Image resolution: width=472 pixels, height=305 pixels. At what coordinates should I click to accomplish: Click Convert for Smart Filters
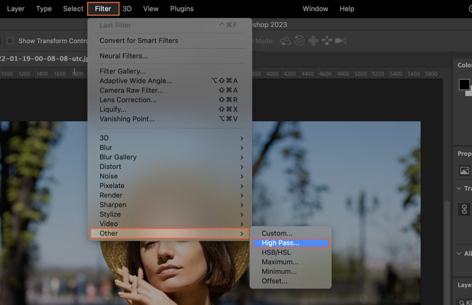point(140,41)
